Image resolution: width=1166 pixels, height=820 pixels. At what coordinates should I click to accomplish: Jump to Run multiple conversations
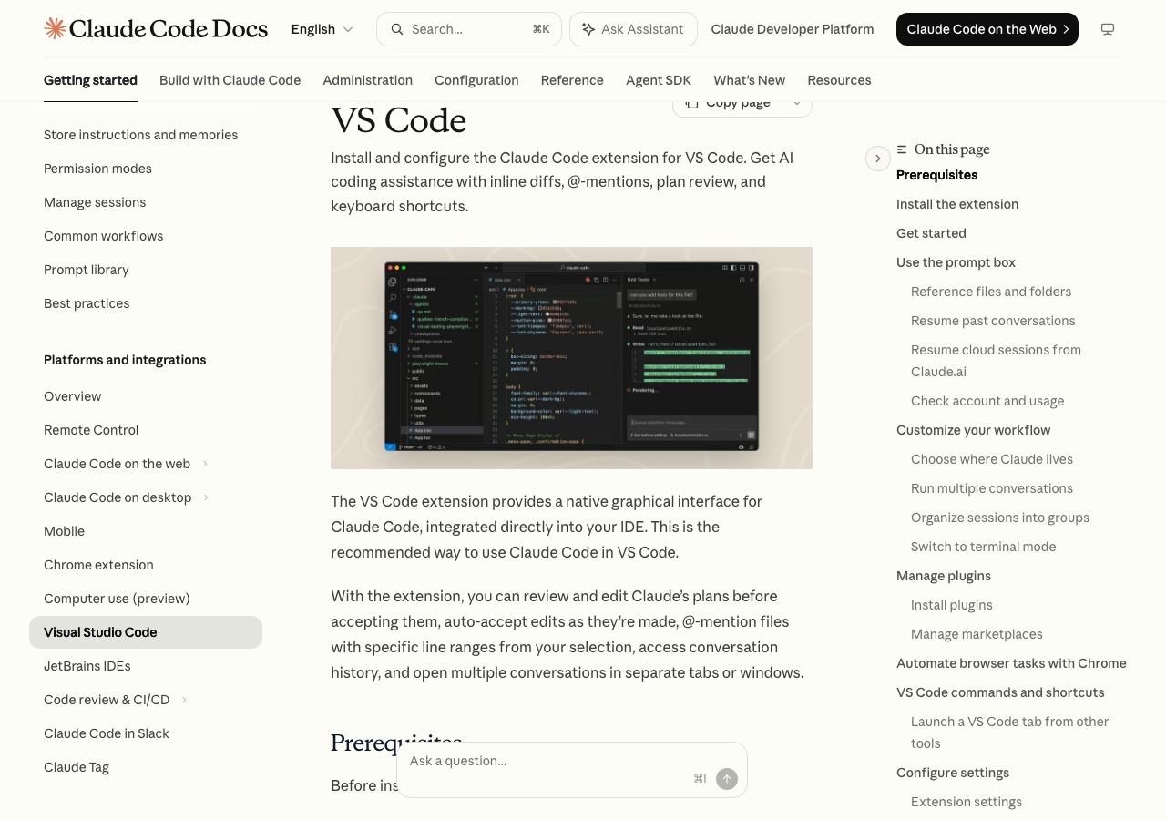992,488
